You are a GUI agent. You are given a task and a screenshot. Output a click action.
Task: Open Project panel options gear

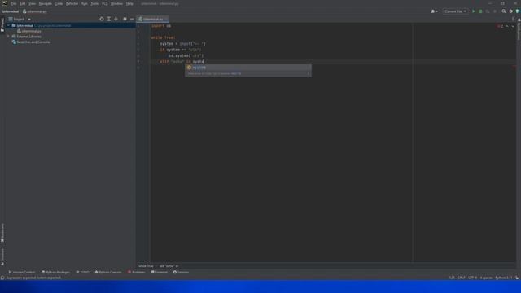(x=125, y=19)
